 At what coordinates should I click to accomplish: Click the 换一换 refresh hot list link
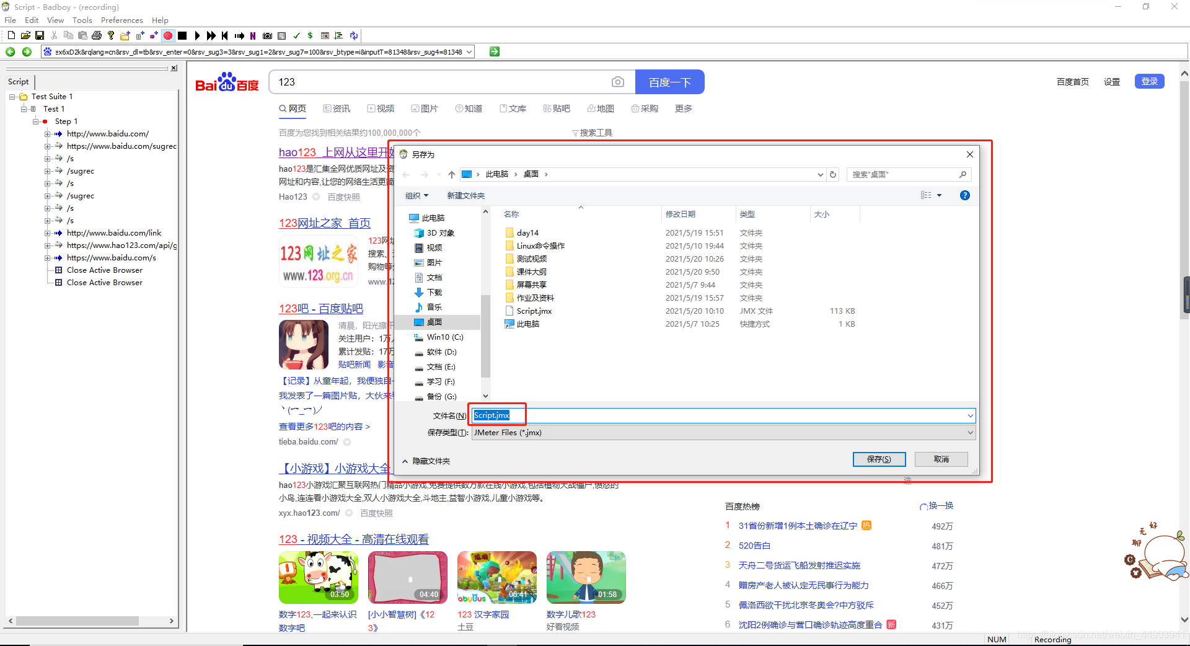(937, 506)
